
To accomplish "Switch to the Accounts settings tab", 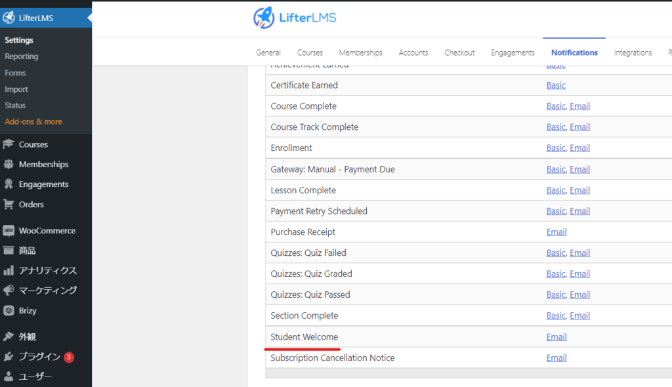I will click(413, 52).
